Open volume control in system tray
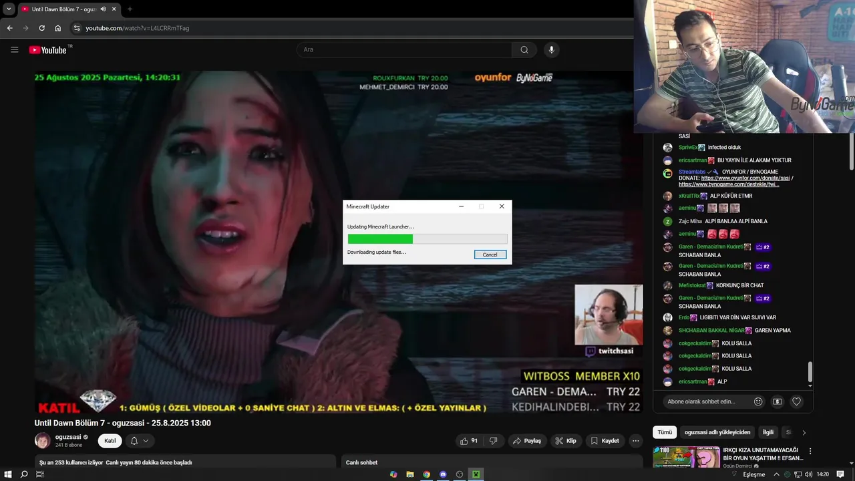Screen dimensions: 855x481 pyautogui.click(x=808, y=474)
